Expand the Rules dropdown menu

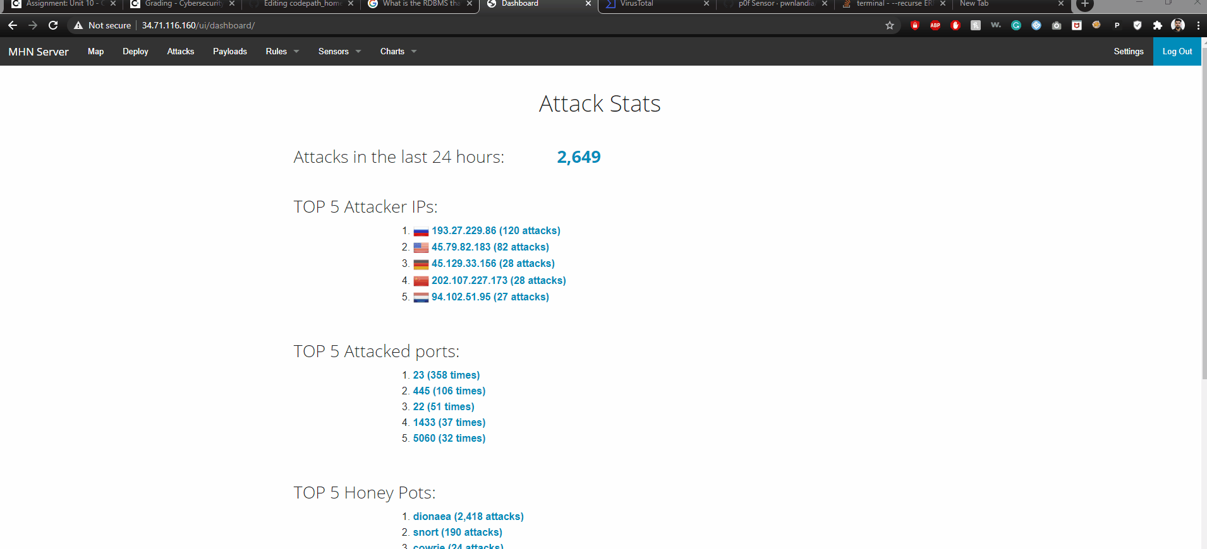pos(282,52)
